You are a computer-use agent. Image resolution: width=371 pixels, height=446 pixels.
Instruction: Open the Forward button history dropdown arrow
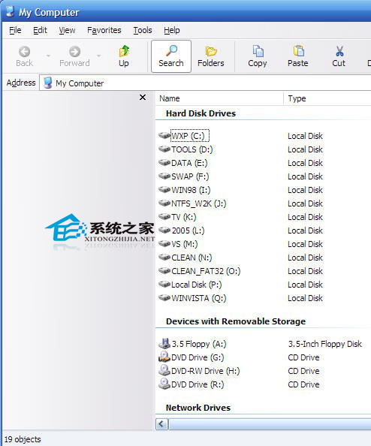click(98, 56)
